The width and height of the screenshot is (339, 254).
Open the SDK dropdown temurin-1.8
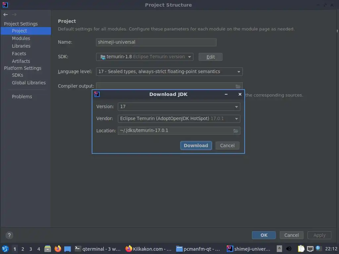click(144, 57)
